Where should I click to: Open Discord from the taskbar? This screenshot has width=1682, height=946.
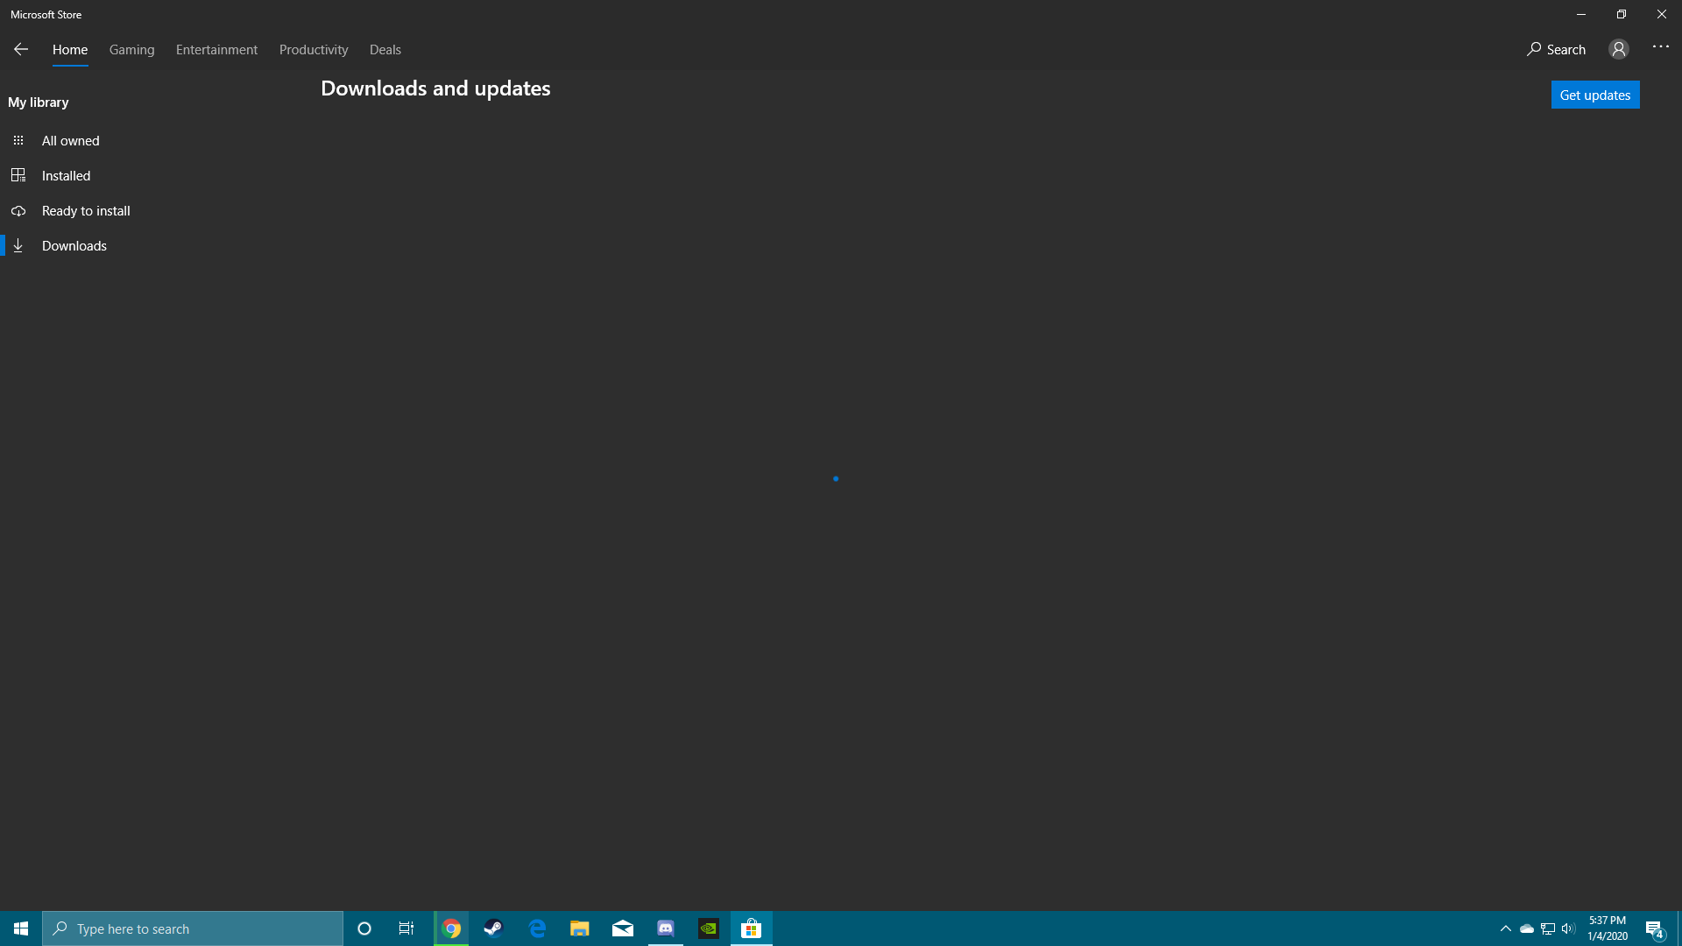tap(666, 928)
